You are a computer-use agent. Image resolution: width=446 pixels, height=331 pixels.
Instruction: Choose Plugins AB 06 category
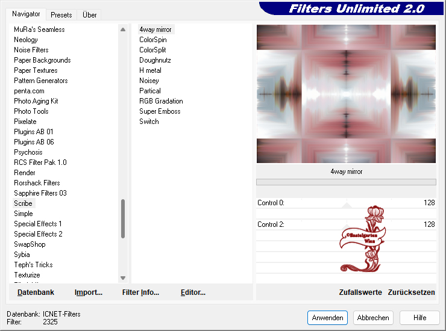click(34, 142)
